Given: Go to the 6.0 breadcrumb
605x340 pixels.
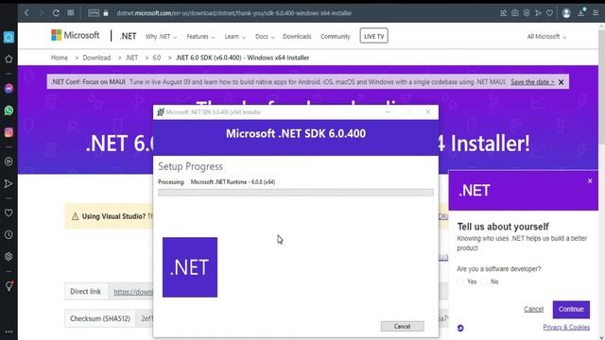Looking at the screenshot, I should tap(157, 58).
